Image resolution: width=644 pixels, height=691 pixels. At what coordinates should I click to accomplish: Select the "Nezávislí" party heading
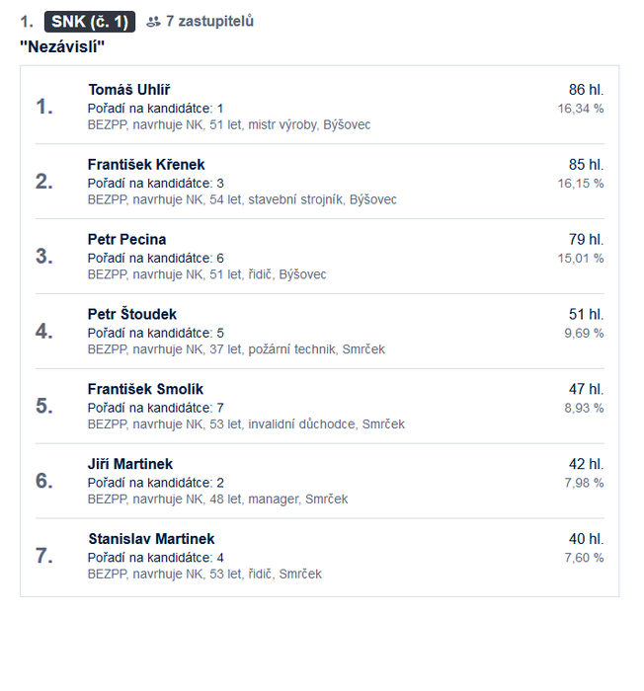(x=62, y=46)
